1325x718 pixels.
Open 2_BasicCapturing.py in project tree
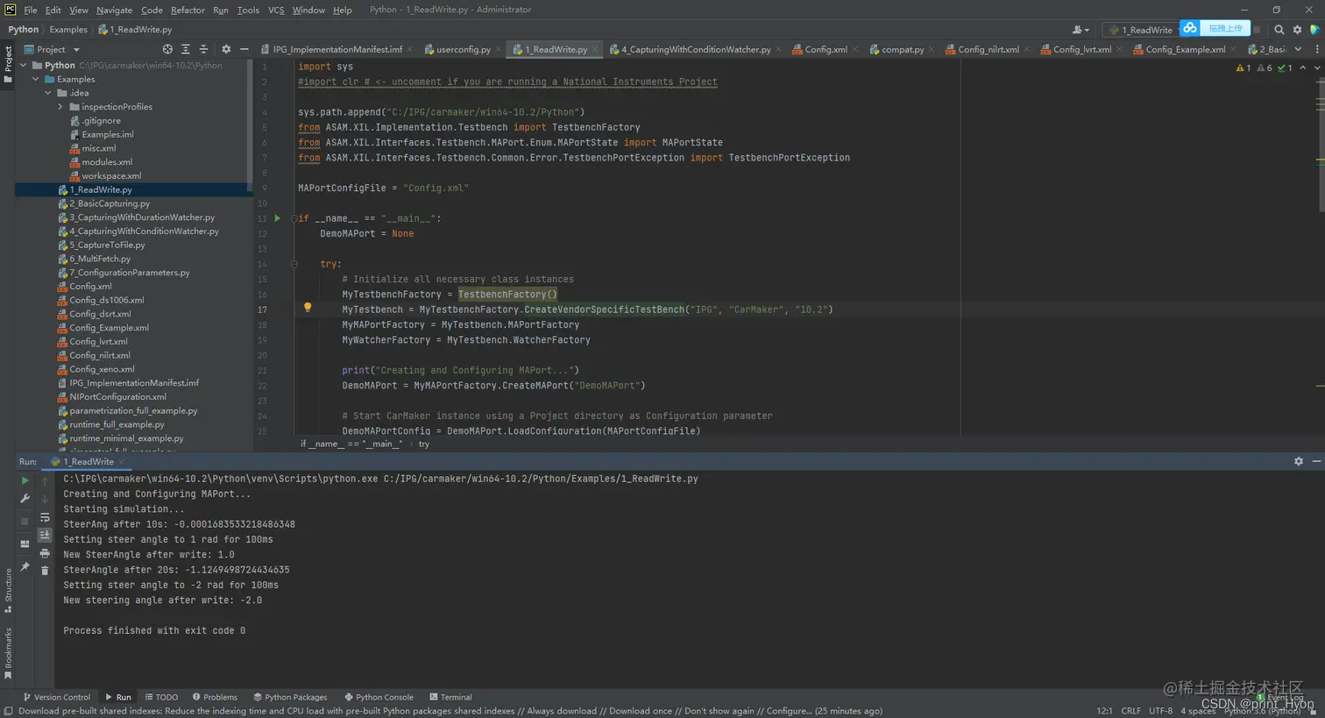tap(110, 203)
